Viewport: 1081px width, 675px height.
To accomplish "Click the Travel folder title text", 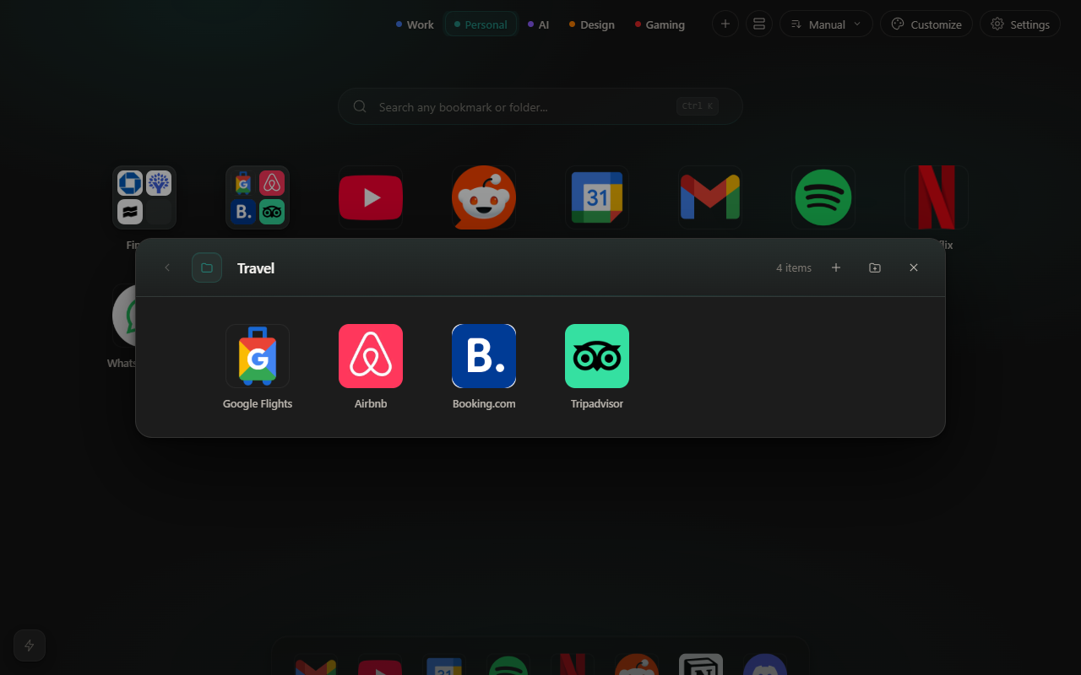I will click(256, 267).
